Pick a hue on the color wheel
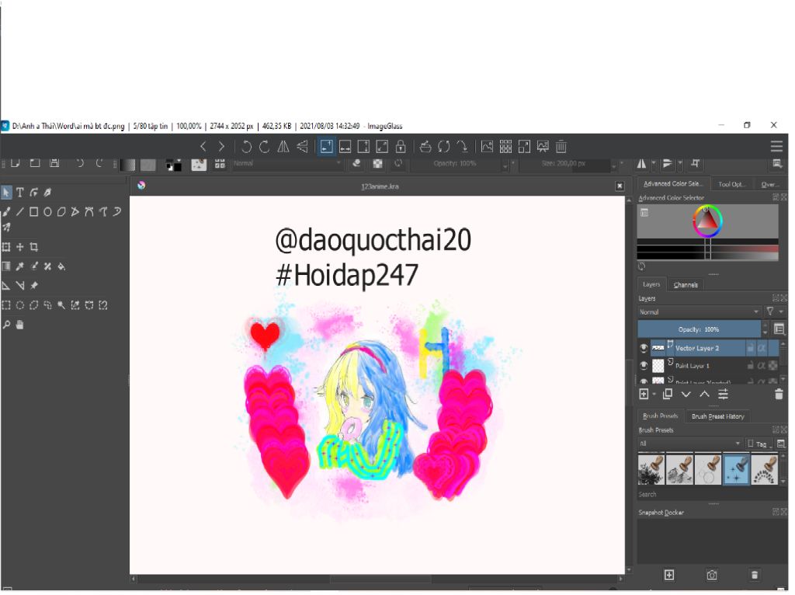795x595 pixels. pos(708,221)
